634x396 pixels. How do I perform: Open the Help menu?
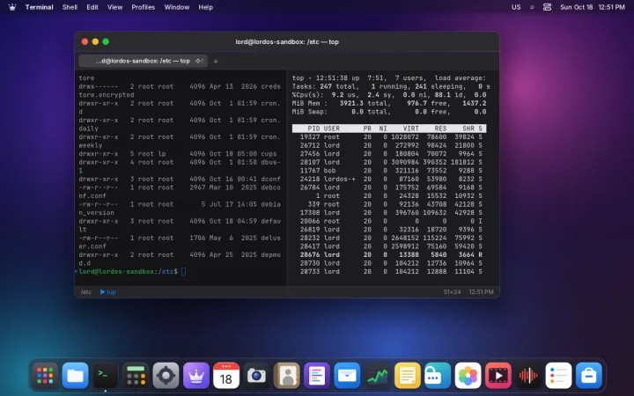[x=205, y=7]
